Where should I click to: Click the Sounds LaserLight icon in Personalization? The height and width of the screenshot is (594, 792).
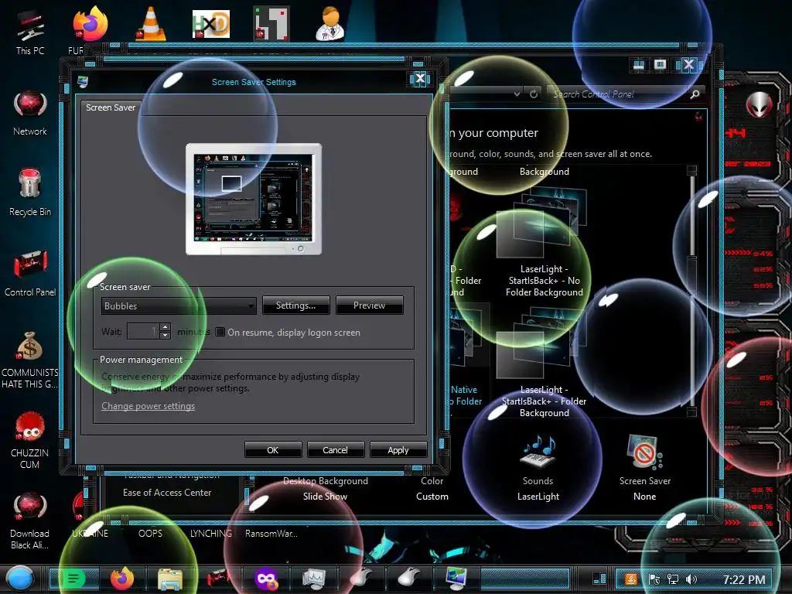(538, 467)
